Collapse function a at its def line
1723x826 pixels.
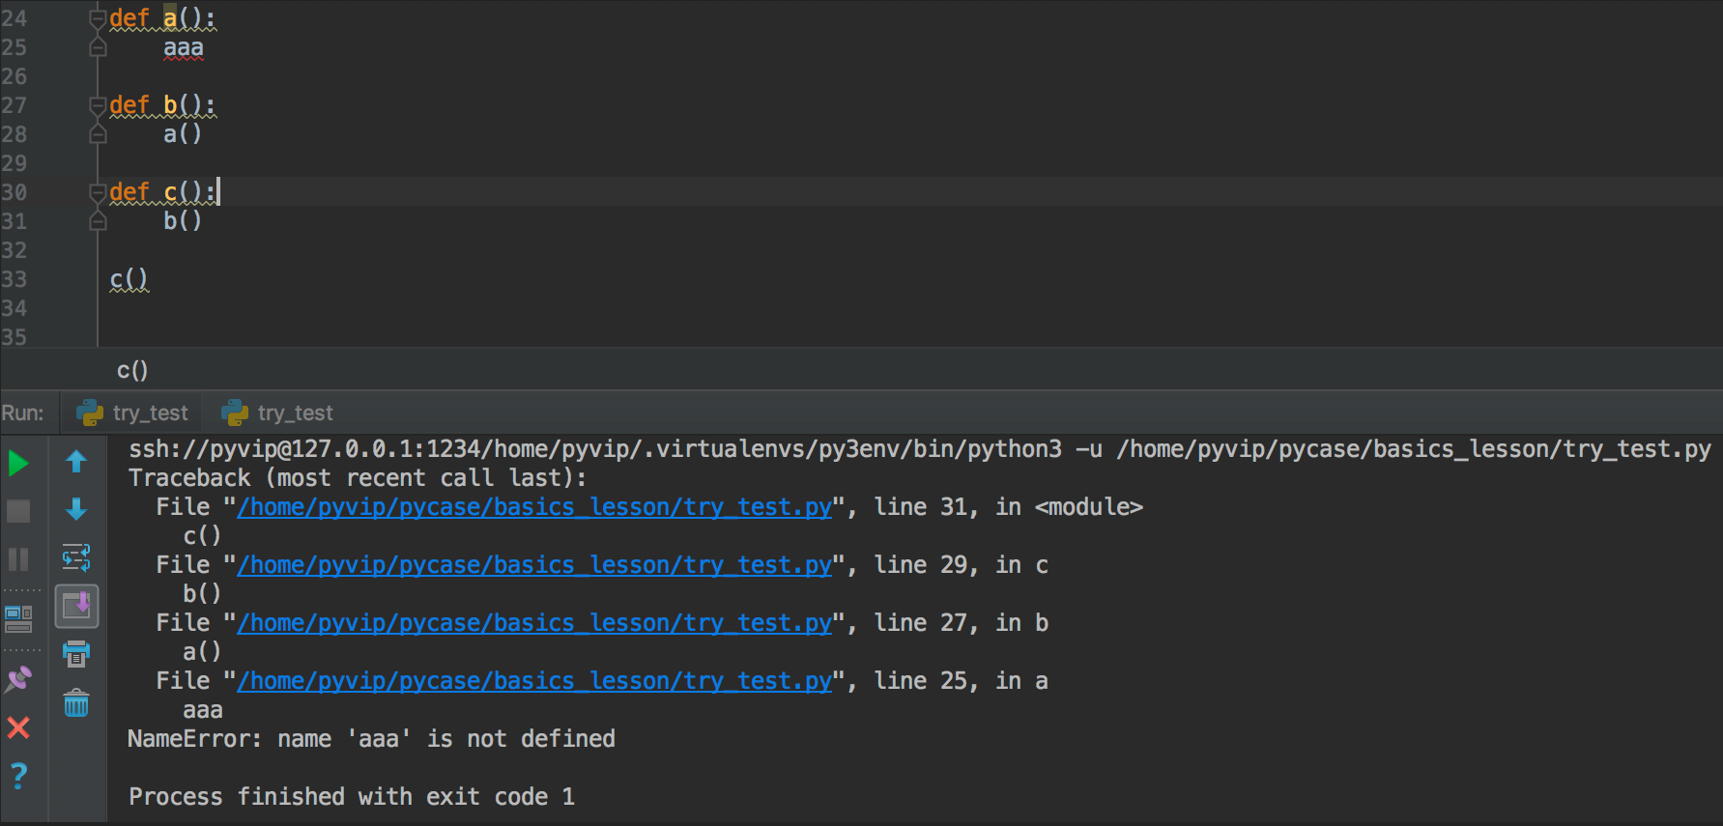pos(98,18)
